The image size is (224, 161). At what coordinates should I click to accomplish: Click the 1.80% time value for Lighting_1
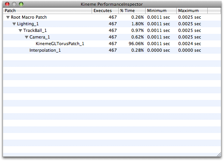coord(137,24)
